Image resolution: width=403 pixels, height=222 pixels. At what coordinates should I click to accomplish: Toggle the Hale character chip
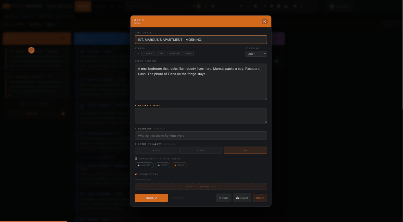point(179,165)
